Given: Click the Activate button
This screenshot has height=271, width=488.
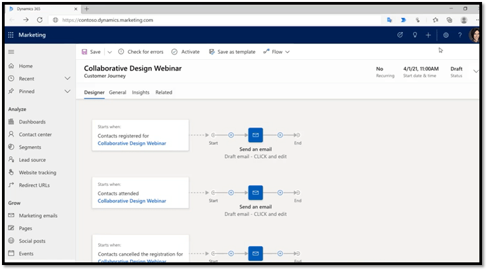Looking at the screenshot, I should (185, 52).
